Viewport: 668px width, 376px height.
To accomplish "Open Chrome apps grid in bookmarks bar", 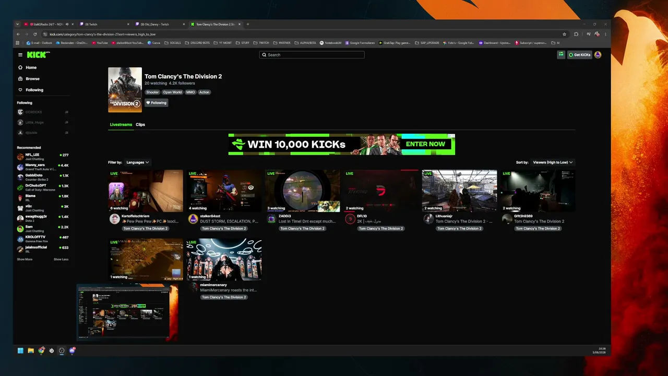I will click(18, 43).
